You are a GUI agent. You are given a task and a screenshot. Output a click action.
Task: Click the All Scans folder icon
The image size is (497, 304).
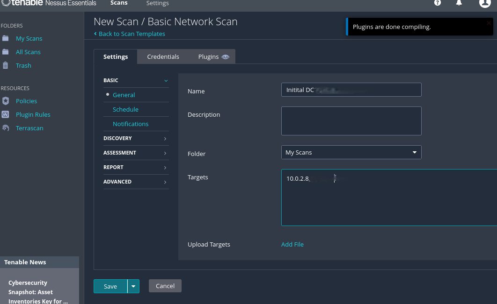6,52
